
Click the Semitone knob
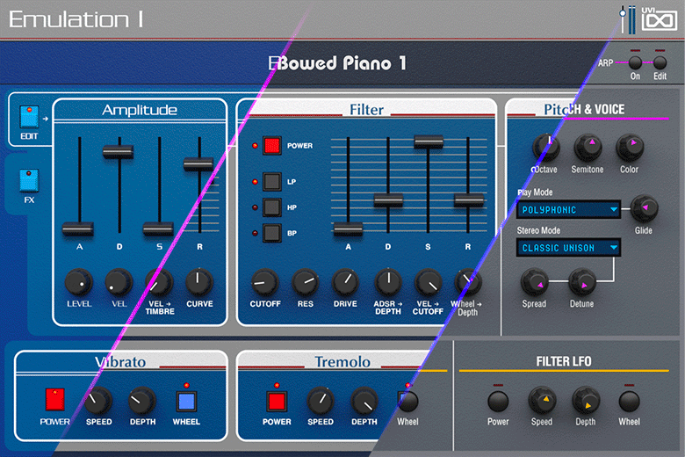pyautogui.click(x=588, y=148)
